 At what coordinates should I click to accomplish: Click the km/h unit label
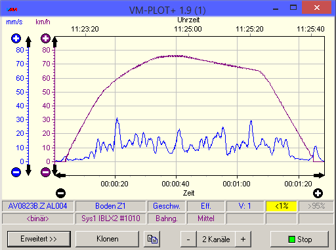click(x=43, y=22)
